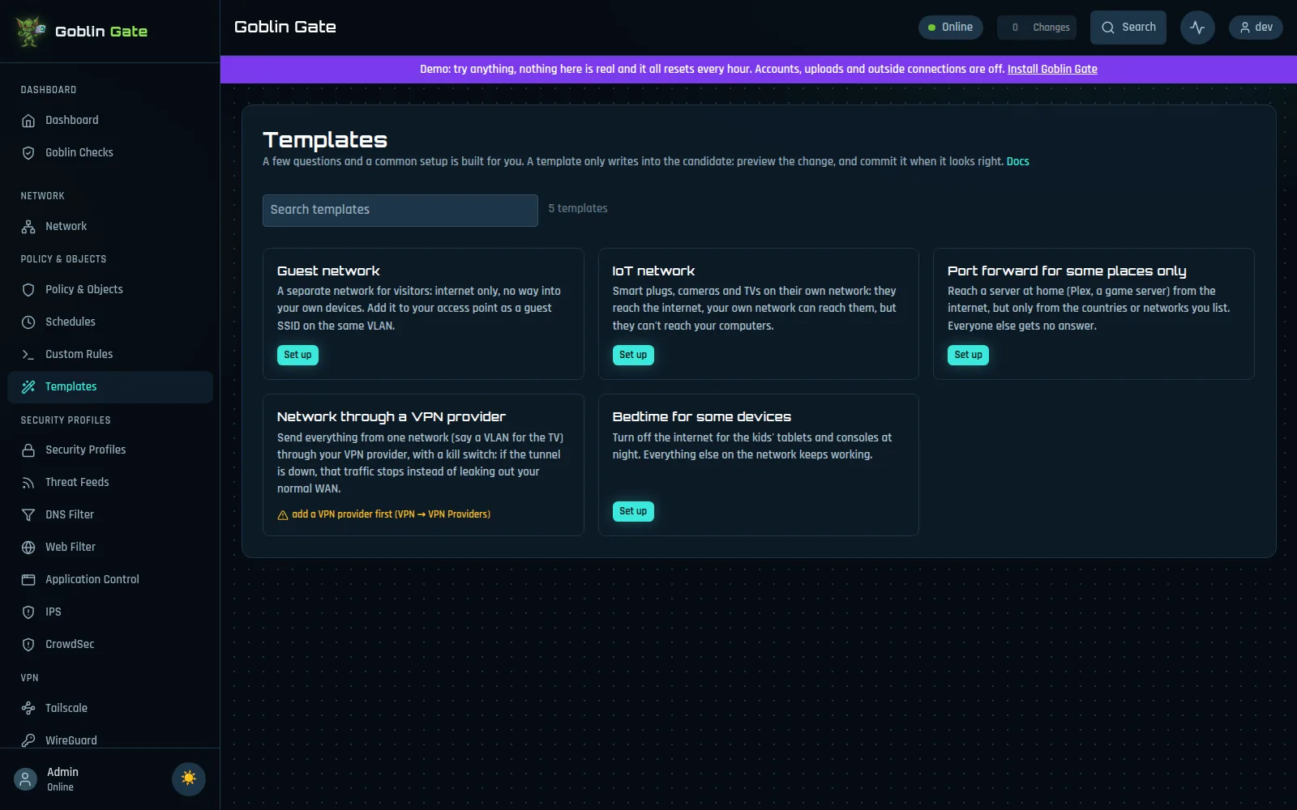
Task: Open Schedules from the sidebar
Action: coord(110,322)
